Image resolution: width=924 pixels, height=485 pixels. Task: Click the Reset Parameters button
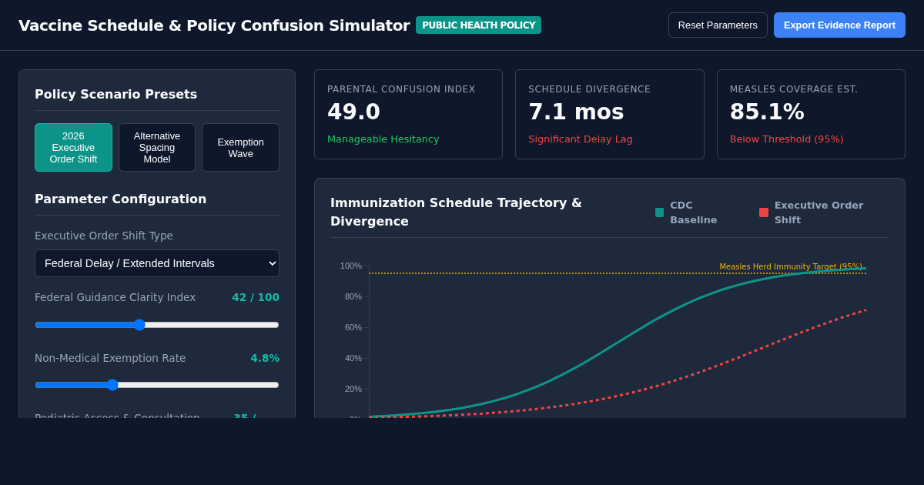point(718,25)
